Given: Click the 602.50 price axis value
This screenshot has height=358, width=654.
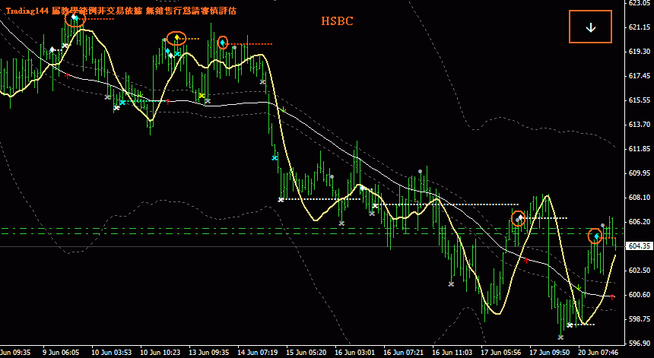Looking at the screenshot, I should coord(640,270).
